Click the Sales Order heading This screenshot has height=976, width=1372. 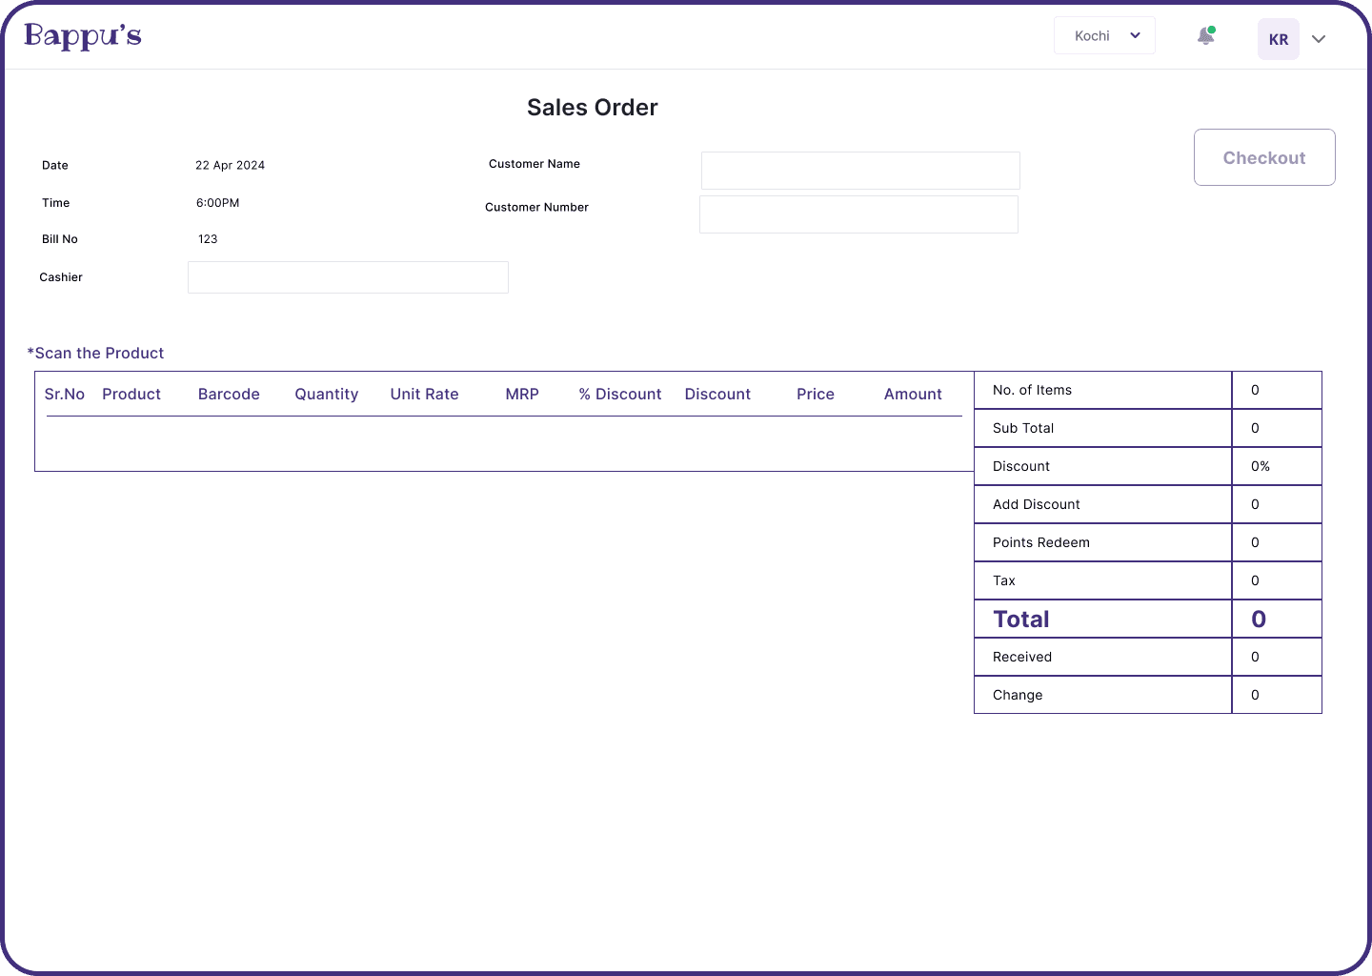[593, 108]
